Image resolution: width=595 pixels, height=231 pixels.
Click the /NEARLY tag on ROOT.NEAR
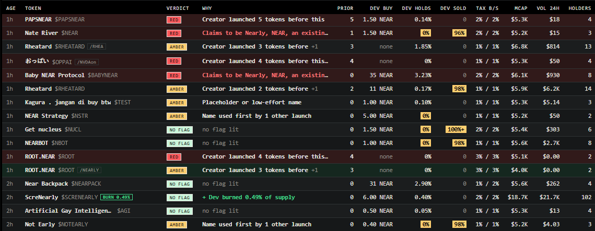point(89,170)
